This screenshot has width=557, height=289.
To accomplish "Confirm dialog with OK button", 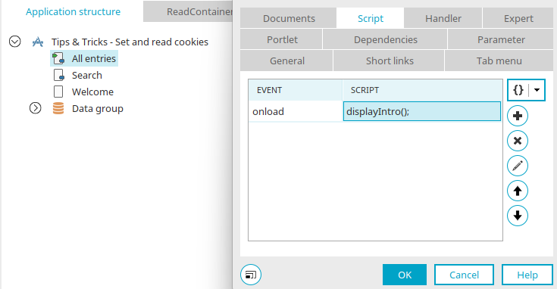I will point(405,275).
